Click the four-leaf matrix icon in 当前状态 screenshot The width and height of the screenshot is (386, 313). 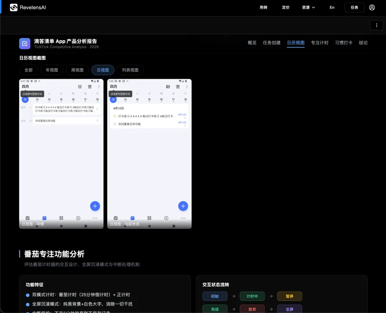click(x=149, y=218)
